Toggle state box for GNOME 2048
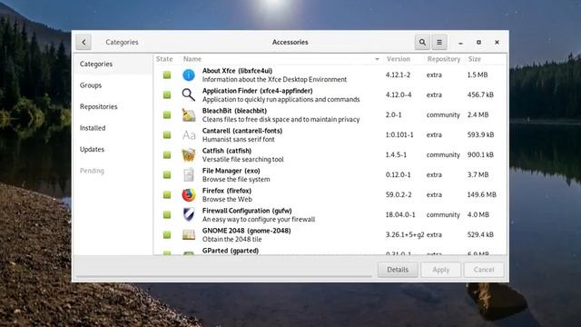This screenshot has width=581, height=327. [x=167, y=235]
